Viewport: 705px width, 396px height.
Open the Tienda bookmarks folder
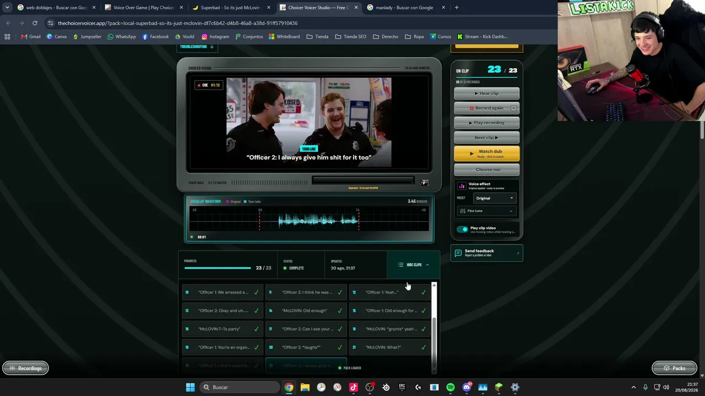[x=318, y=37]
